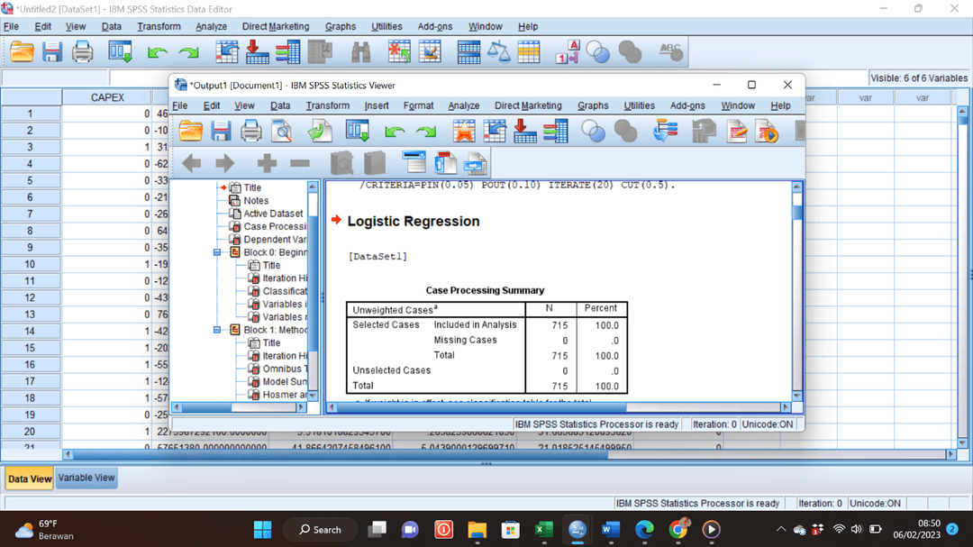Click Split File icon in Data Editor
Image resolution: width=973 pixels, height=547 pixels.
point(468,52)
